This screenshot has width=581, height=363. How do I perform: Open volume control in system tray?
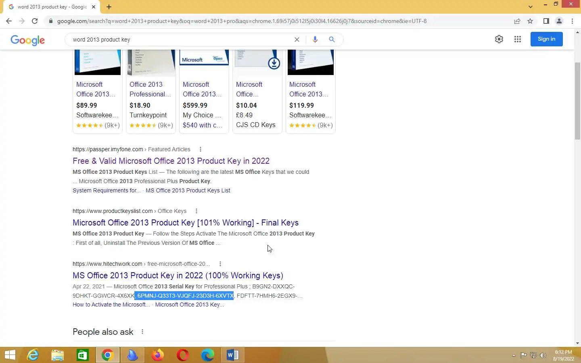[x=543, y=355]
